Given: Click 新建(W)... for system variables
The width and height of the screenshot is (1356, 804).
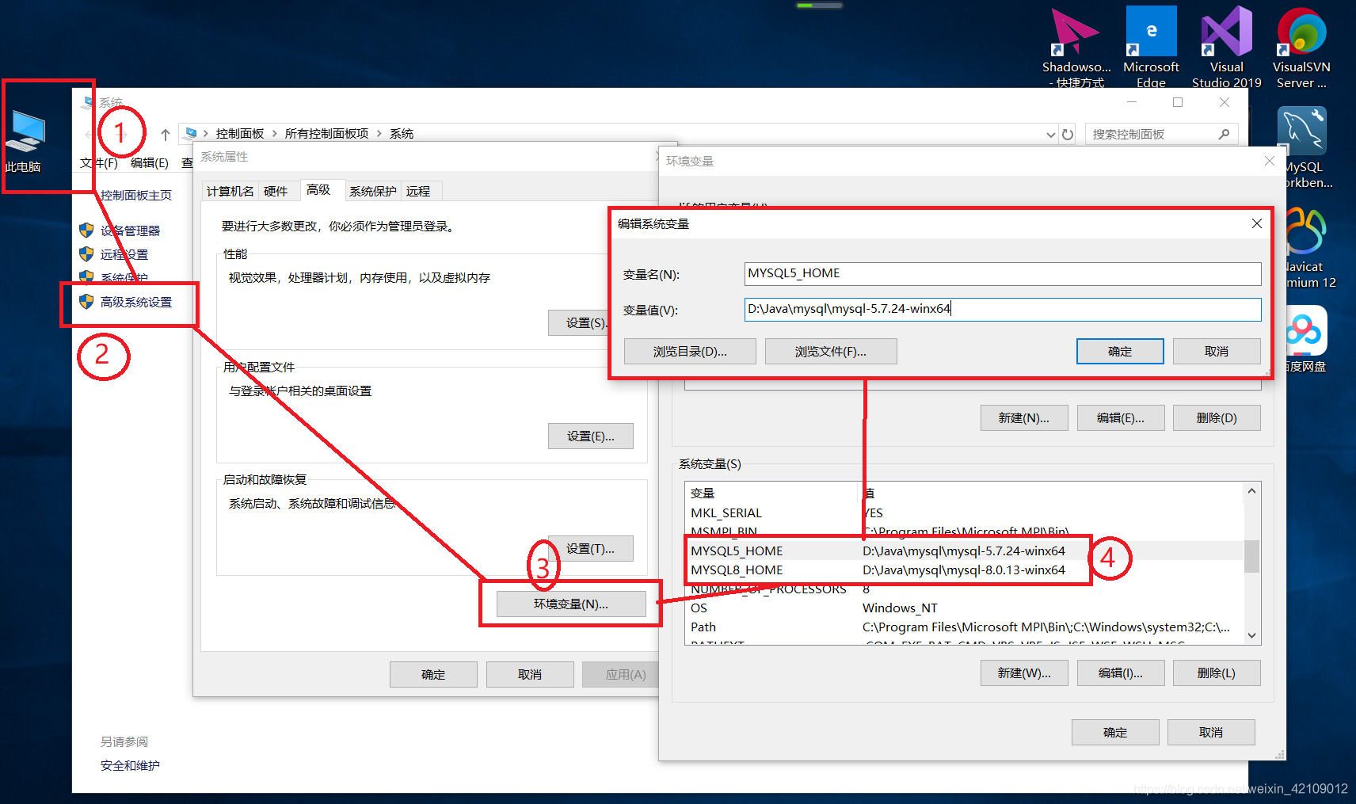Looking at the screenshot, I should [1024, 673].
